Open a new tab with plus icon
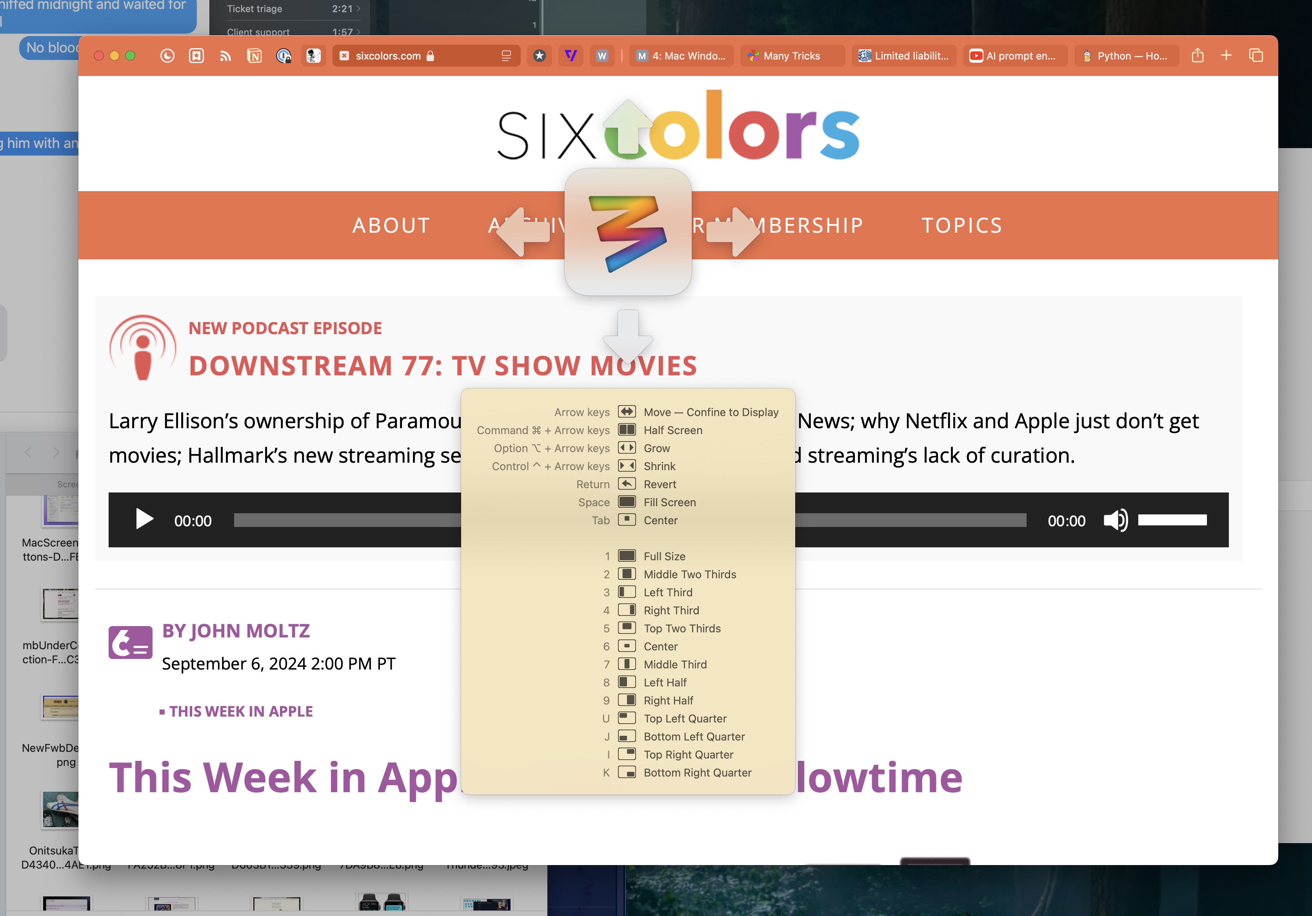Screen dimensions: 1312x916 (x=1226, y=55)
